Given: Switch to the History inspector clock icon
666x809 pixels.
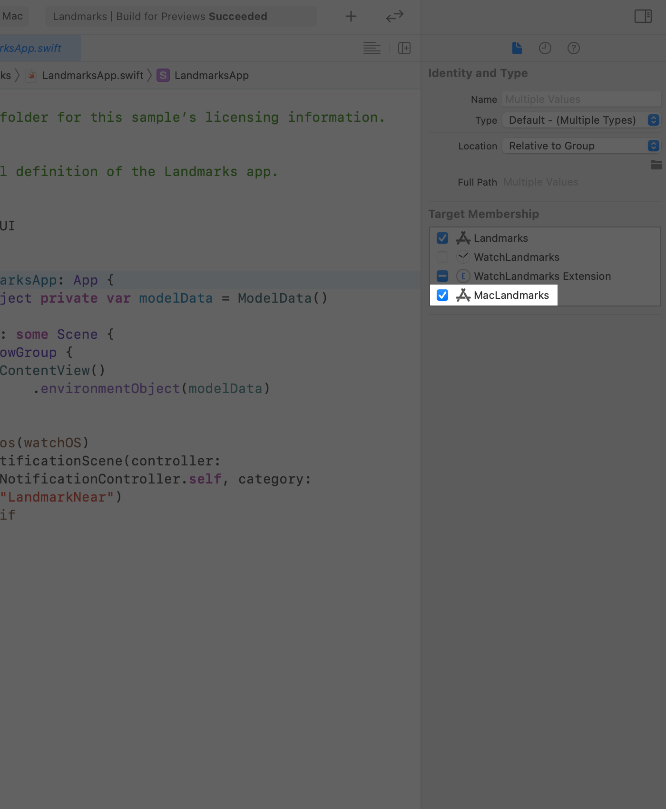Looking at the screenshot, I should (545, 48).
